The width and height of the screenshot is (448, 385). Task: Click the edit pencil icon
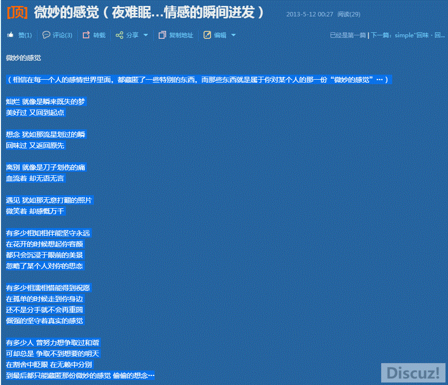pyautogui.click(x=207, y=35)
